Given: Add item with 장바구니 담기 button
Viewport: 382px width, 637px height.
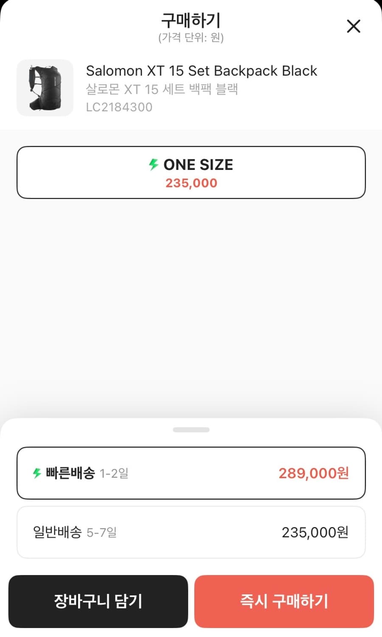Looking at the screenshot, I should tap(98, 601).
